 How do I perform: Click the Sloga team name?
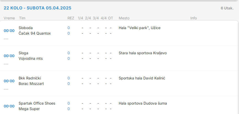pos(24,53)
